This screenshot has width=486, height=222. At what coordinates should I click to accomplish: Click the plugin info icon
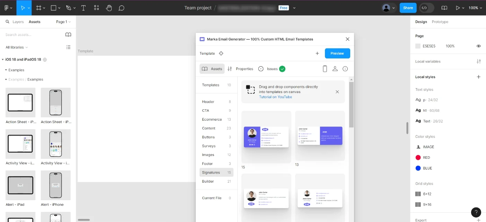click(345, 69)
